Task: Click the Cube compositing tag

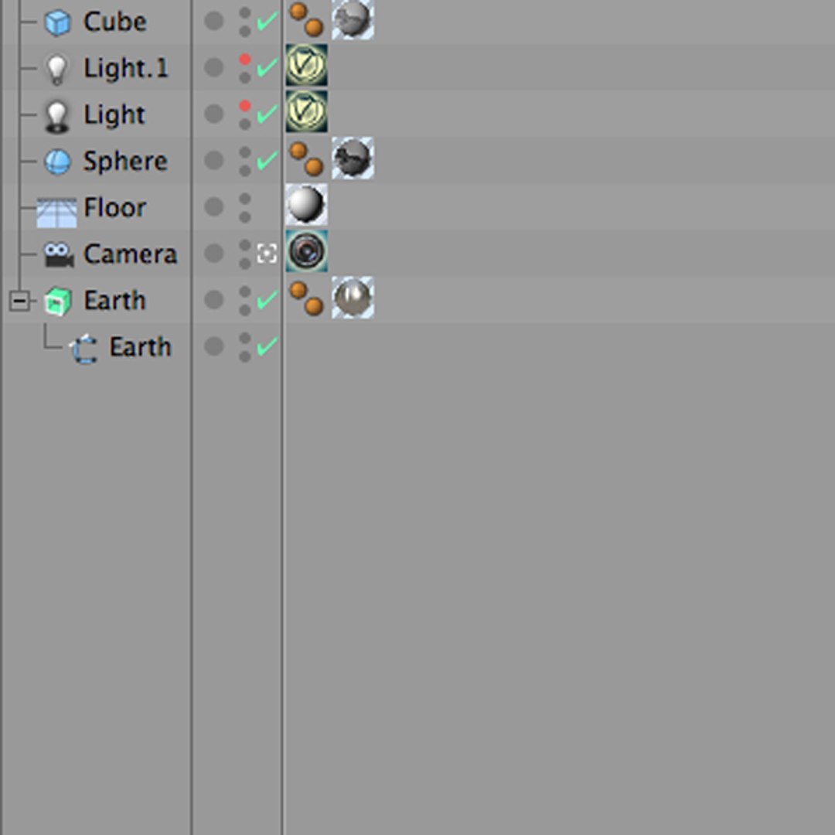Action: pos(306,19)
